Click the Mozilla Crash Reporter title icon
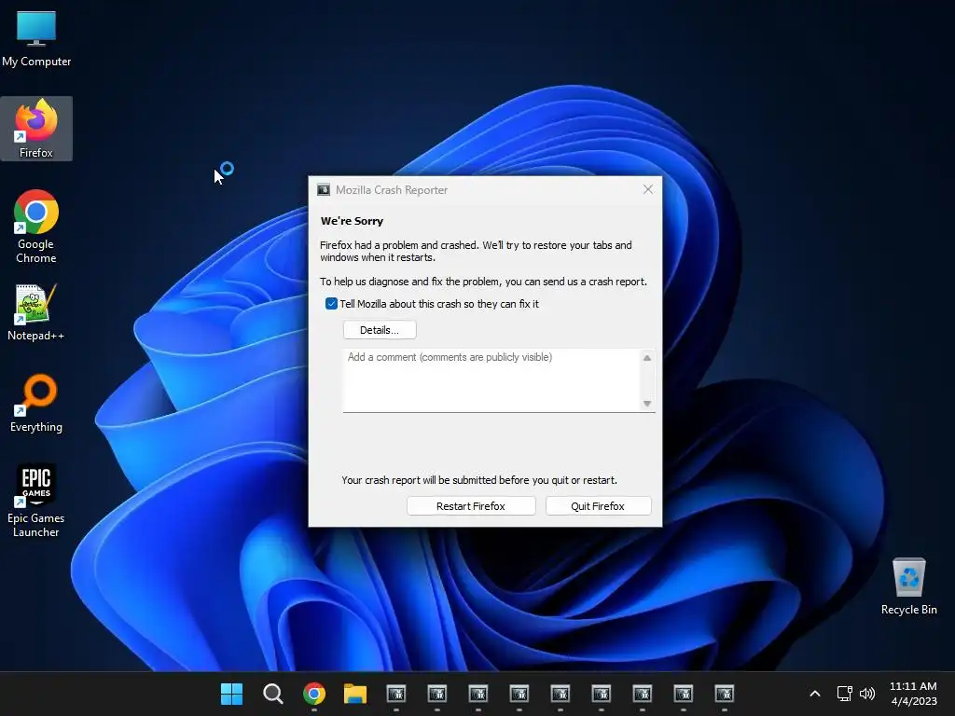The width and height of the screenshot is (955, 716). 324,190
